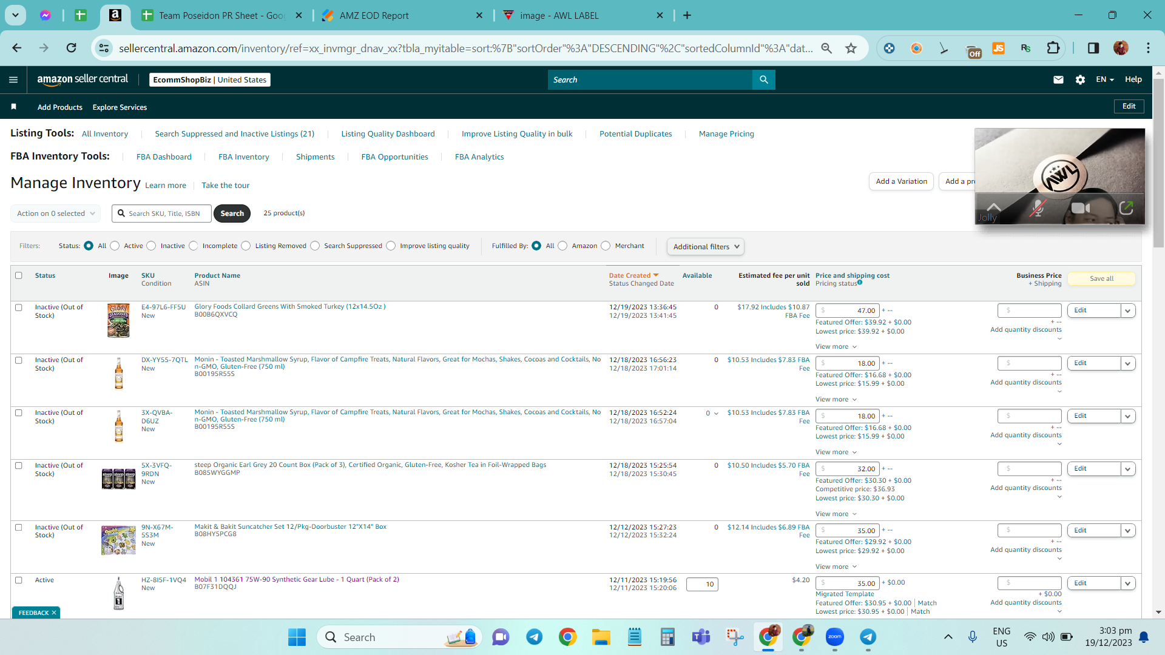Screen dimensions: 1165x655
Task: Open the Seller Central hamburger menu
Action: (13, 79)
